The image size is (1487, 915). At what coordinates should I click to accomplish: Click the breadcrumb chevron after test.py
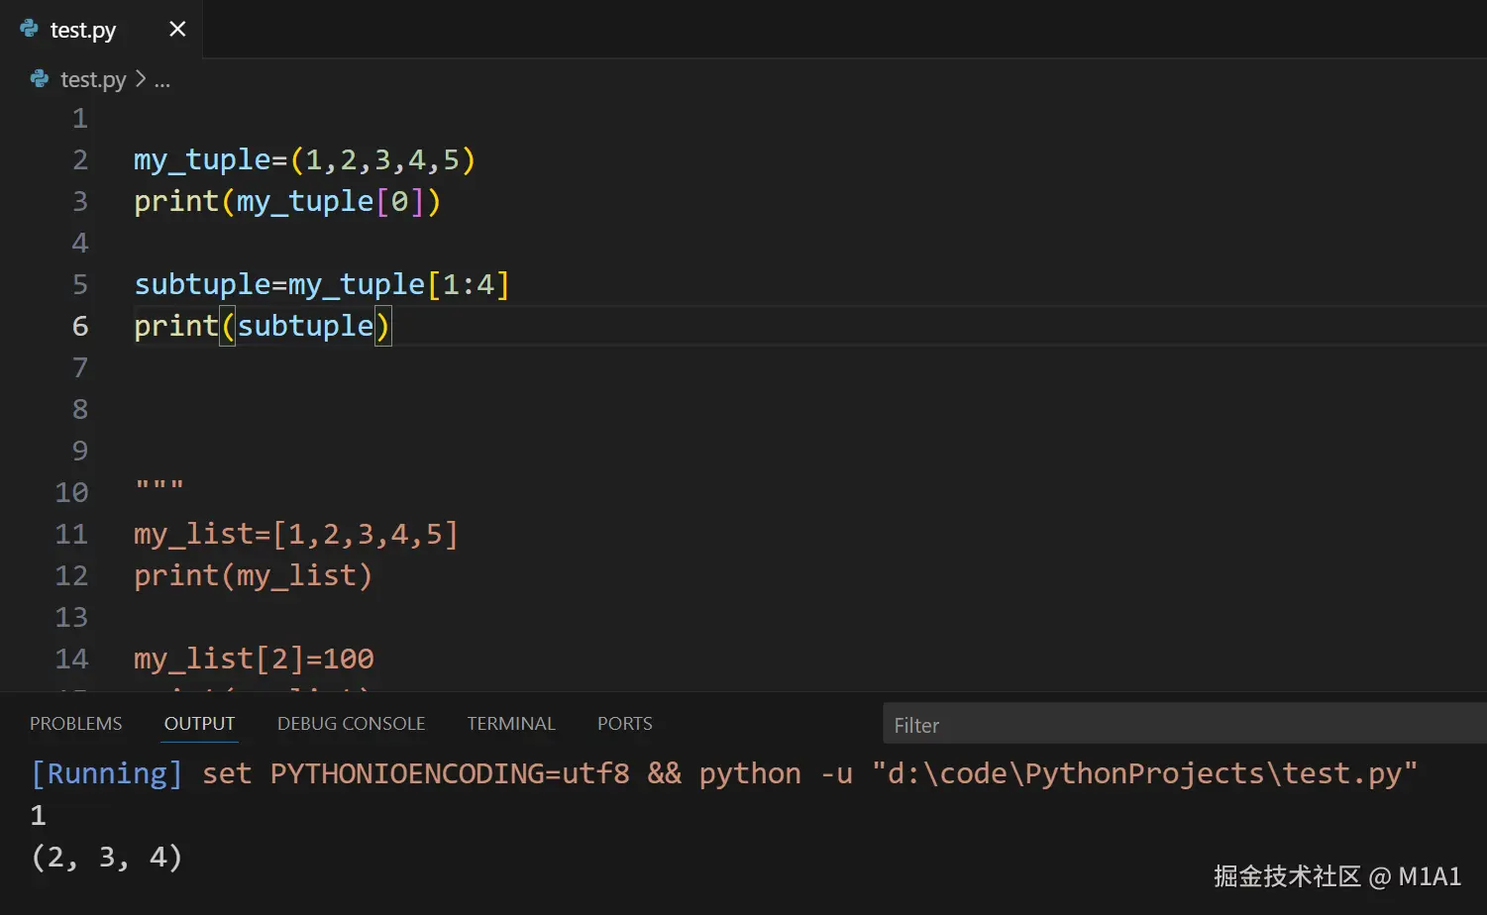tap(141, 79)
